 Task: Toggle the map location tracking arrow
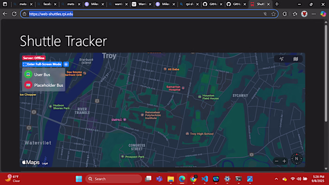(282, 59)
